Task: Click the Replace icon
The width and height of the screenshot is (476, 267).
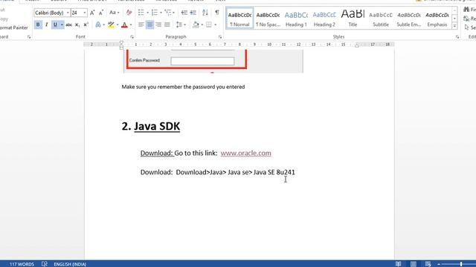Action: coord(466,19)
